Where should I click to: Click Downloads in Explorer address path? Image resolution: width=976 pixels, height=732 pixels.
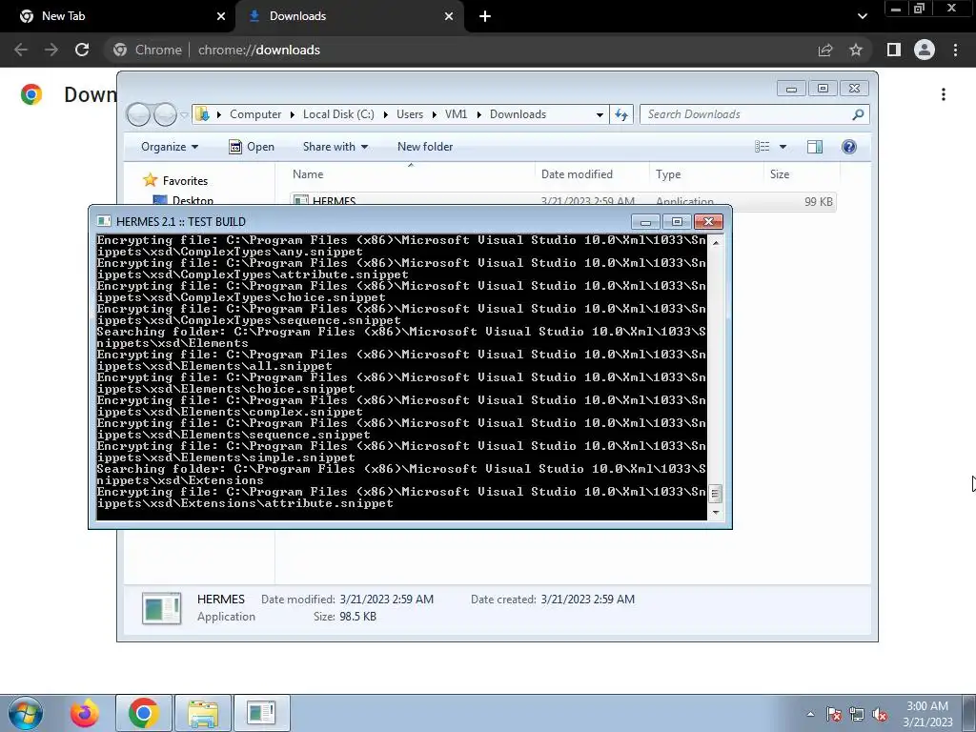tap(518, 114)
